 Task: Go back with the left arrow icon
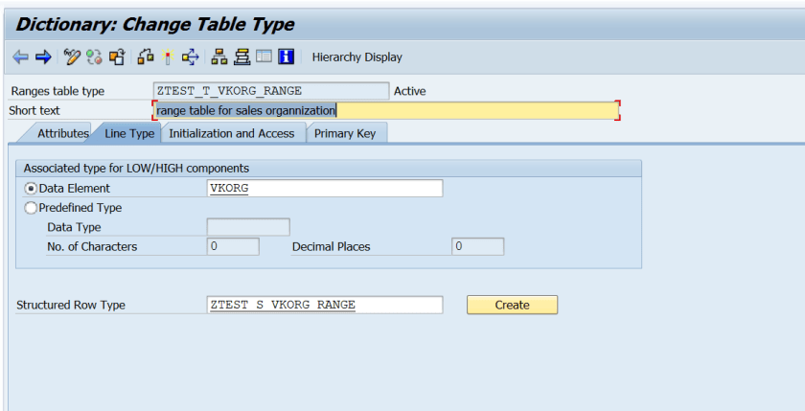tap(20, 57)
